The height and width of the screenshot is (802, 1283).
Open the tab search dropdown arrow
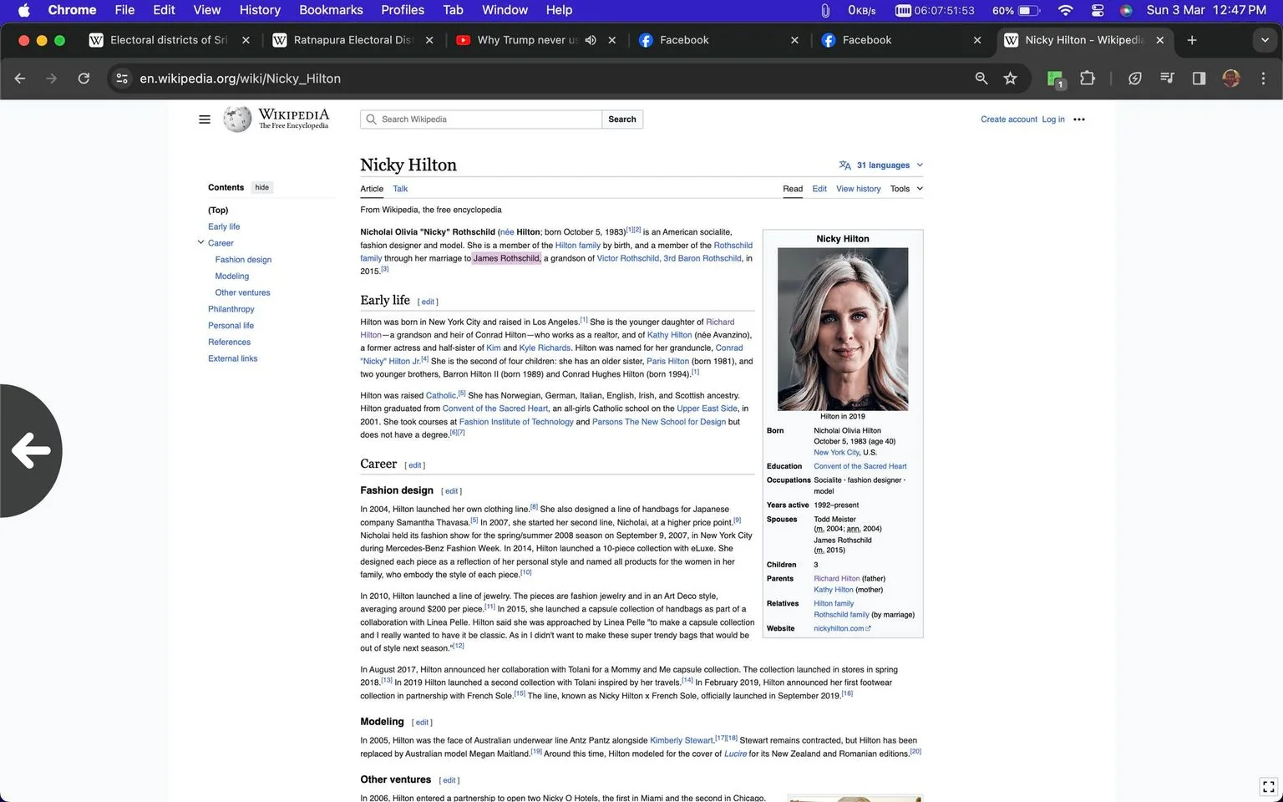coord(1263,40)
